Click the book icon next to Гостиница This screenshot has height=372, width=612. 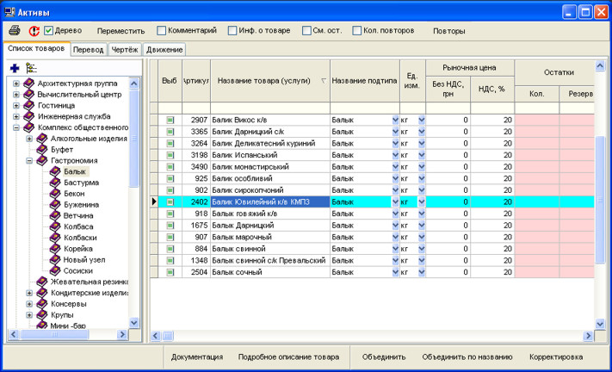[28, 105]
